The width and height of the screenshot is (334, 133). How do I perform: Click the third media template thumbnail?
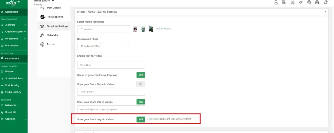pyautogui.click(x=151, y=29)
